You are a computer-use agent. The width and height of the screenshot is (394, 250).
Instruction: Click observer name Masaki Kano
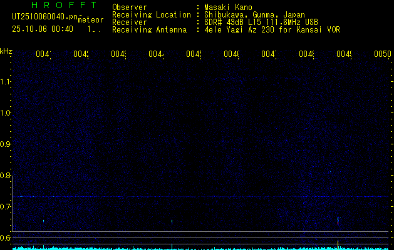tap(228, 7)
